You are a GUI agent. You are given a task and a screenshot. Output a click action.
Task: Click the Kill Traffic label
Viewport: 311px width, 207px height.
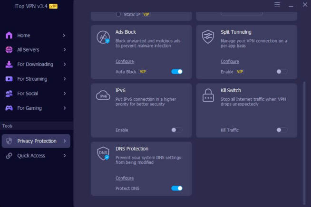click(x=230, y=130)
